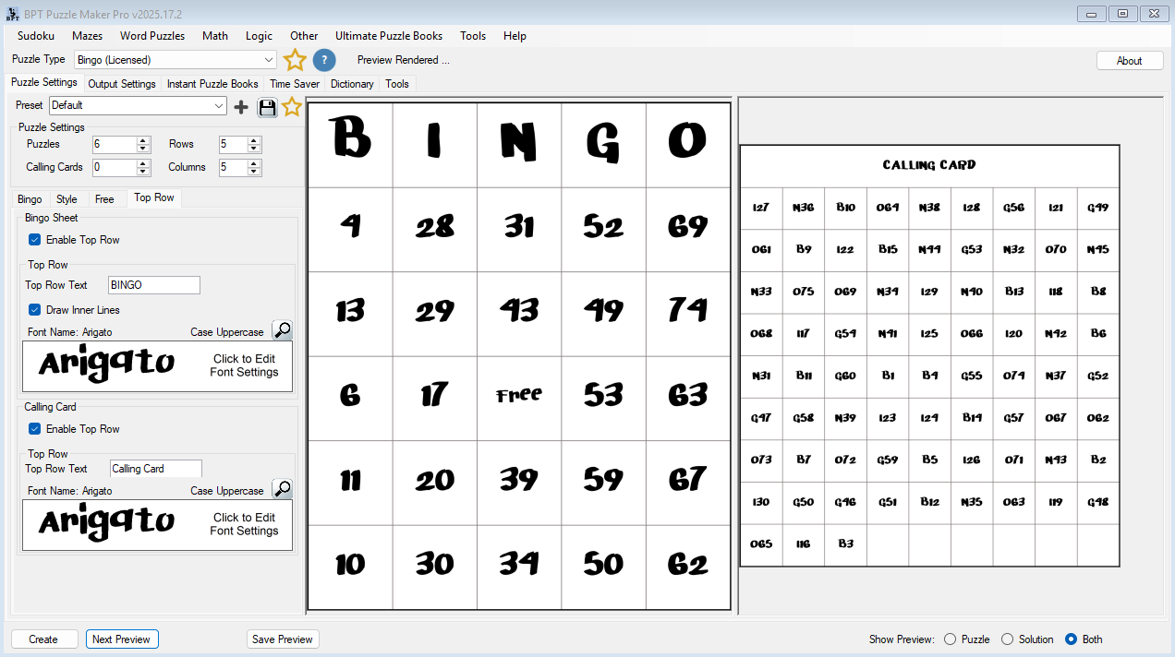Viewport: 1175px width, 657px height.
Task: Switch to the Style tab
Action: (x=67, y=198)
